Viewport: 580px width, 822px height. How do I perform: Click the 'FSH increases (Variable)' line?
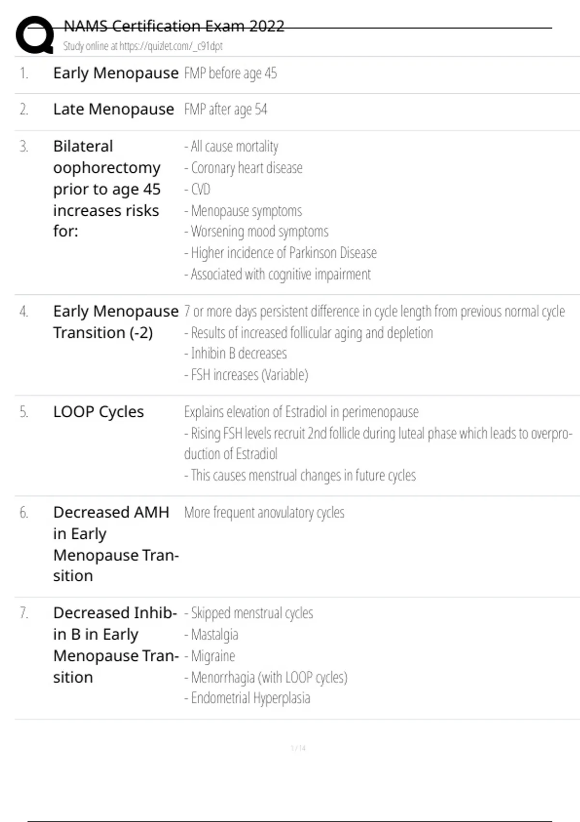point(246,375)
